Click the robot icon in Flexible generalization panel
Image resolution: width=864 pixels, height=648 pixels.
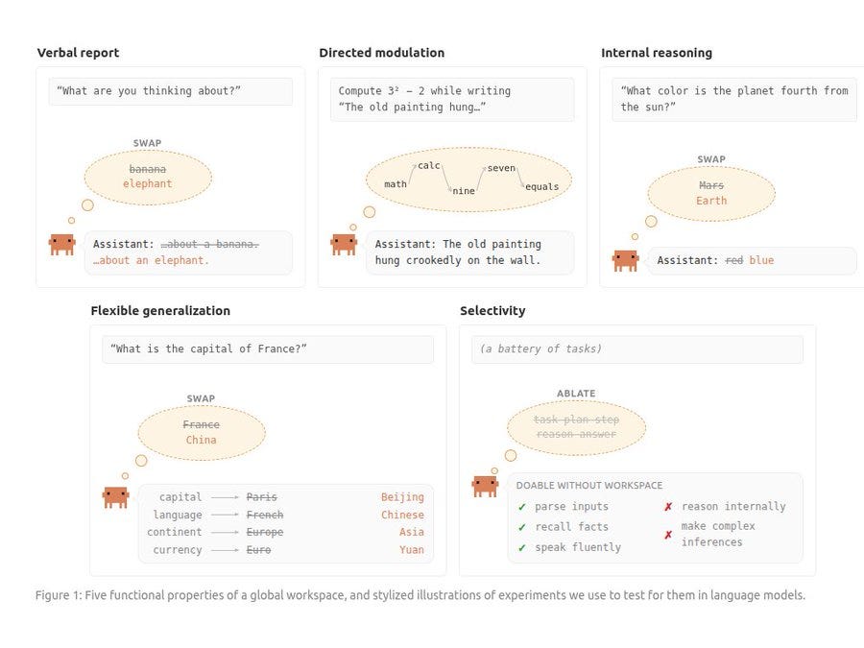[116, 497]
